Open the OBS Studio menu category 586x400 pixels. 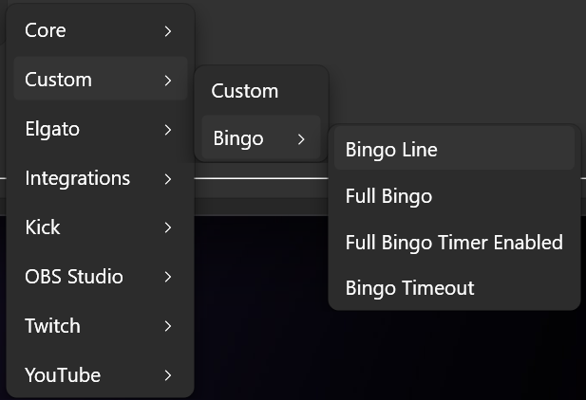click(x=74, y=277)
